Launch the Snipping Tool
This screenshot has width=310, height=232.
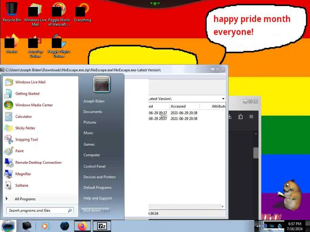(x=41, y=140)
